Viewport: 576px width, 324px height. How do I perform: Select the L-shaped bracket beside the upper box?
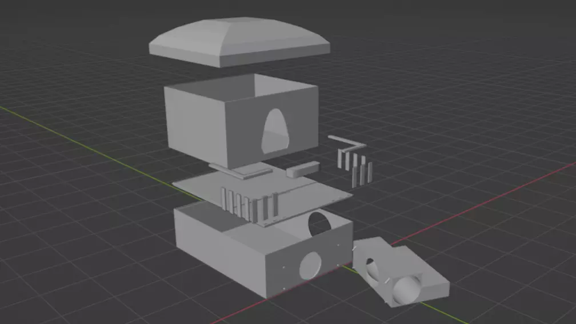pos(347,143)
